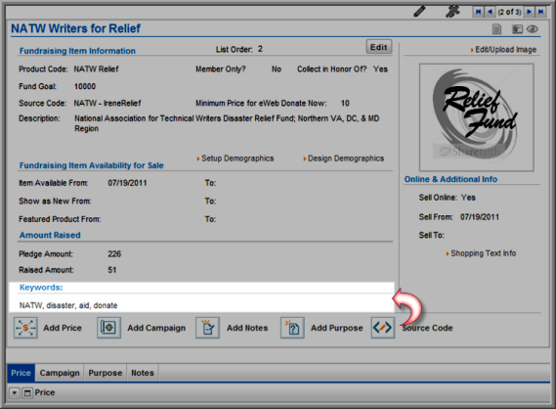Image resolution: width=556 pixels, height=409 pixels.
Task: Click the List Order value 2
Action: (260, 49)
